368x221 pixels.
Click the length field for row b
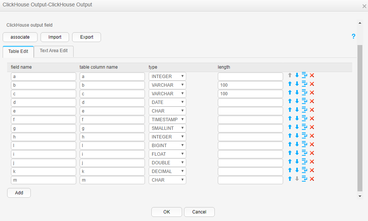(250, 85)
